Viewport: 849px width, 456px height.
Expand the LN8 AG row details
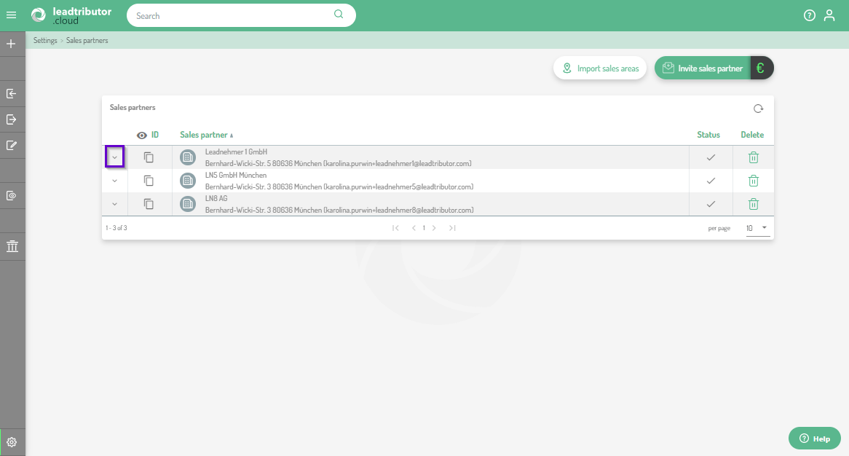(114, 204)
